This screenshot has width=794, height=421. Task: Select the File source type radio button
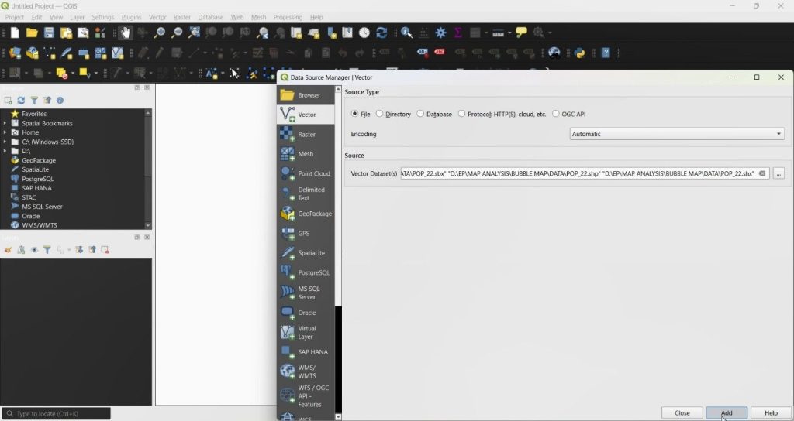(354, 114)
